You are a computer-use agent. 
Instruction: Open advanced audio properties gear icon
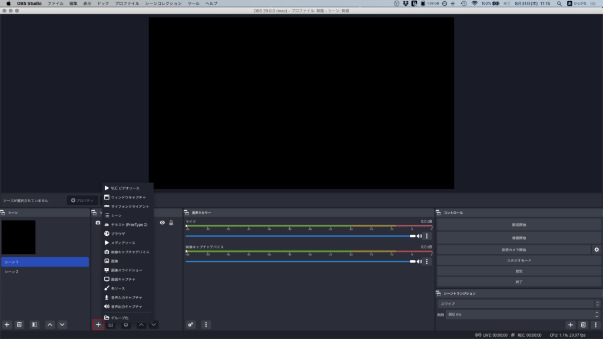click(x=191, y=324)
